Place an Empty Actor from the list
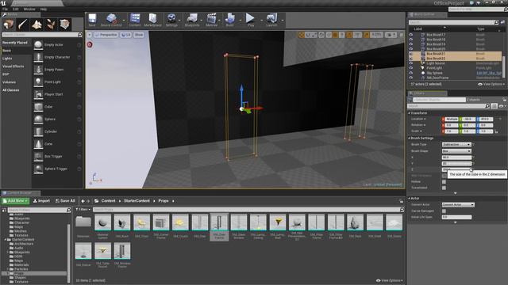This screenshot has height=285, width=508. [56, 45]
